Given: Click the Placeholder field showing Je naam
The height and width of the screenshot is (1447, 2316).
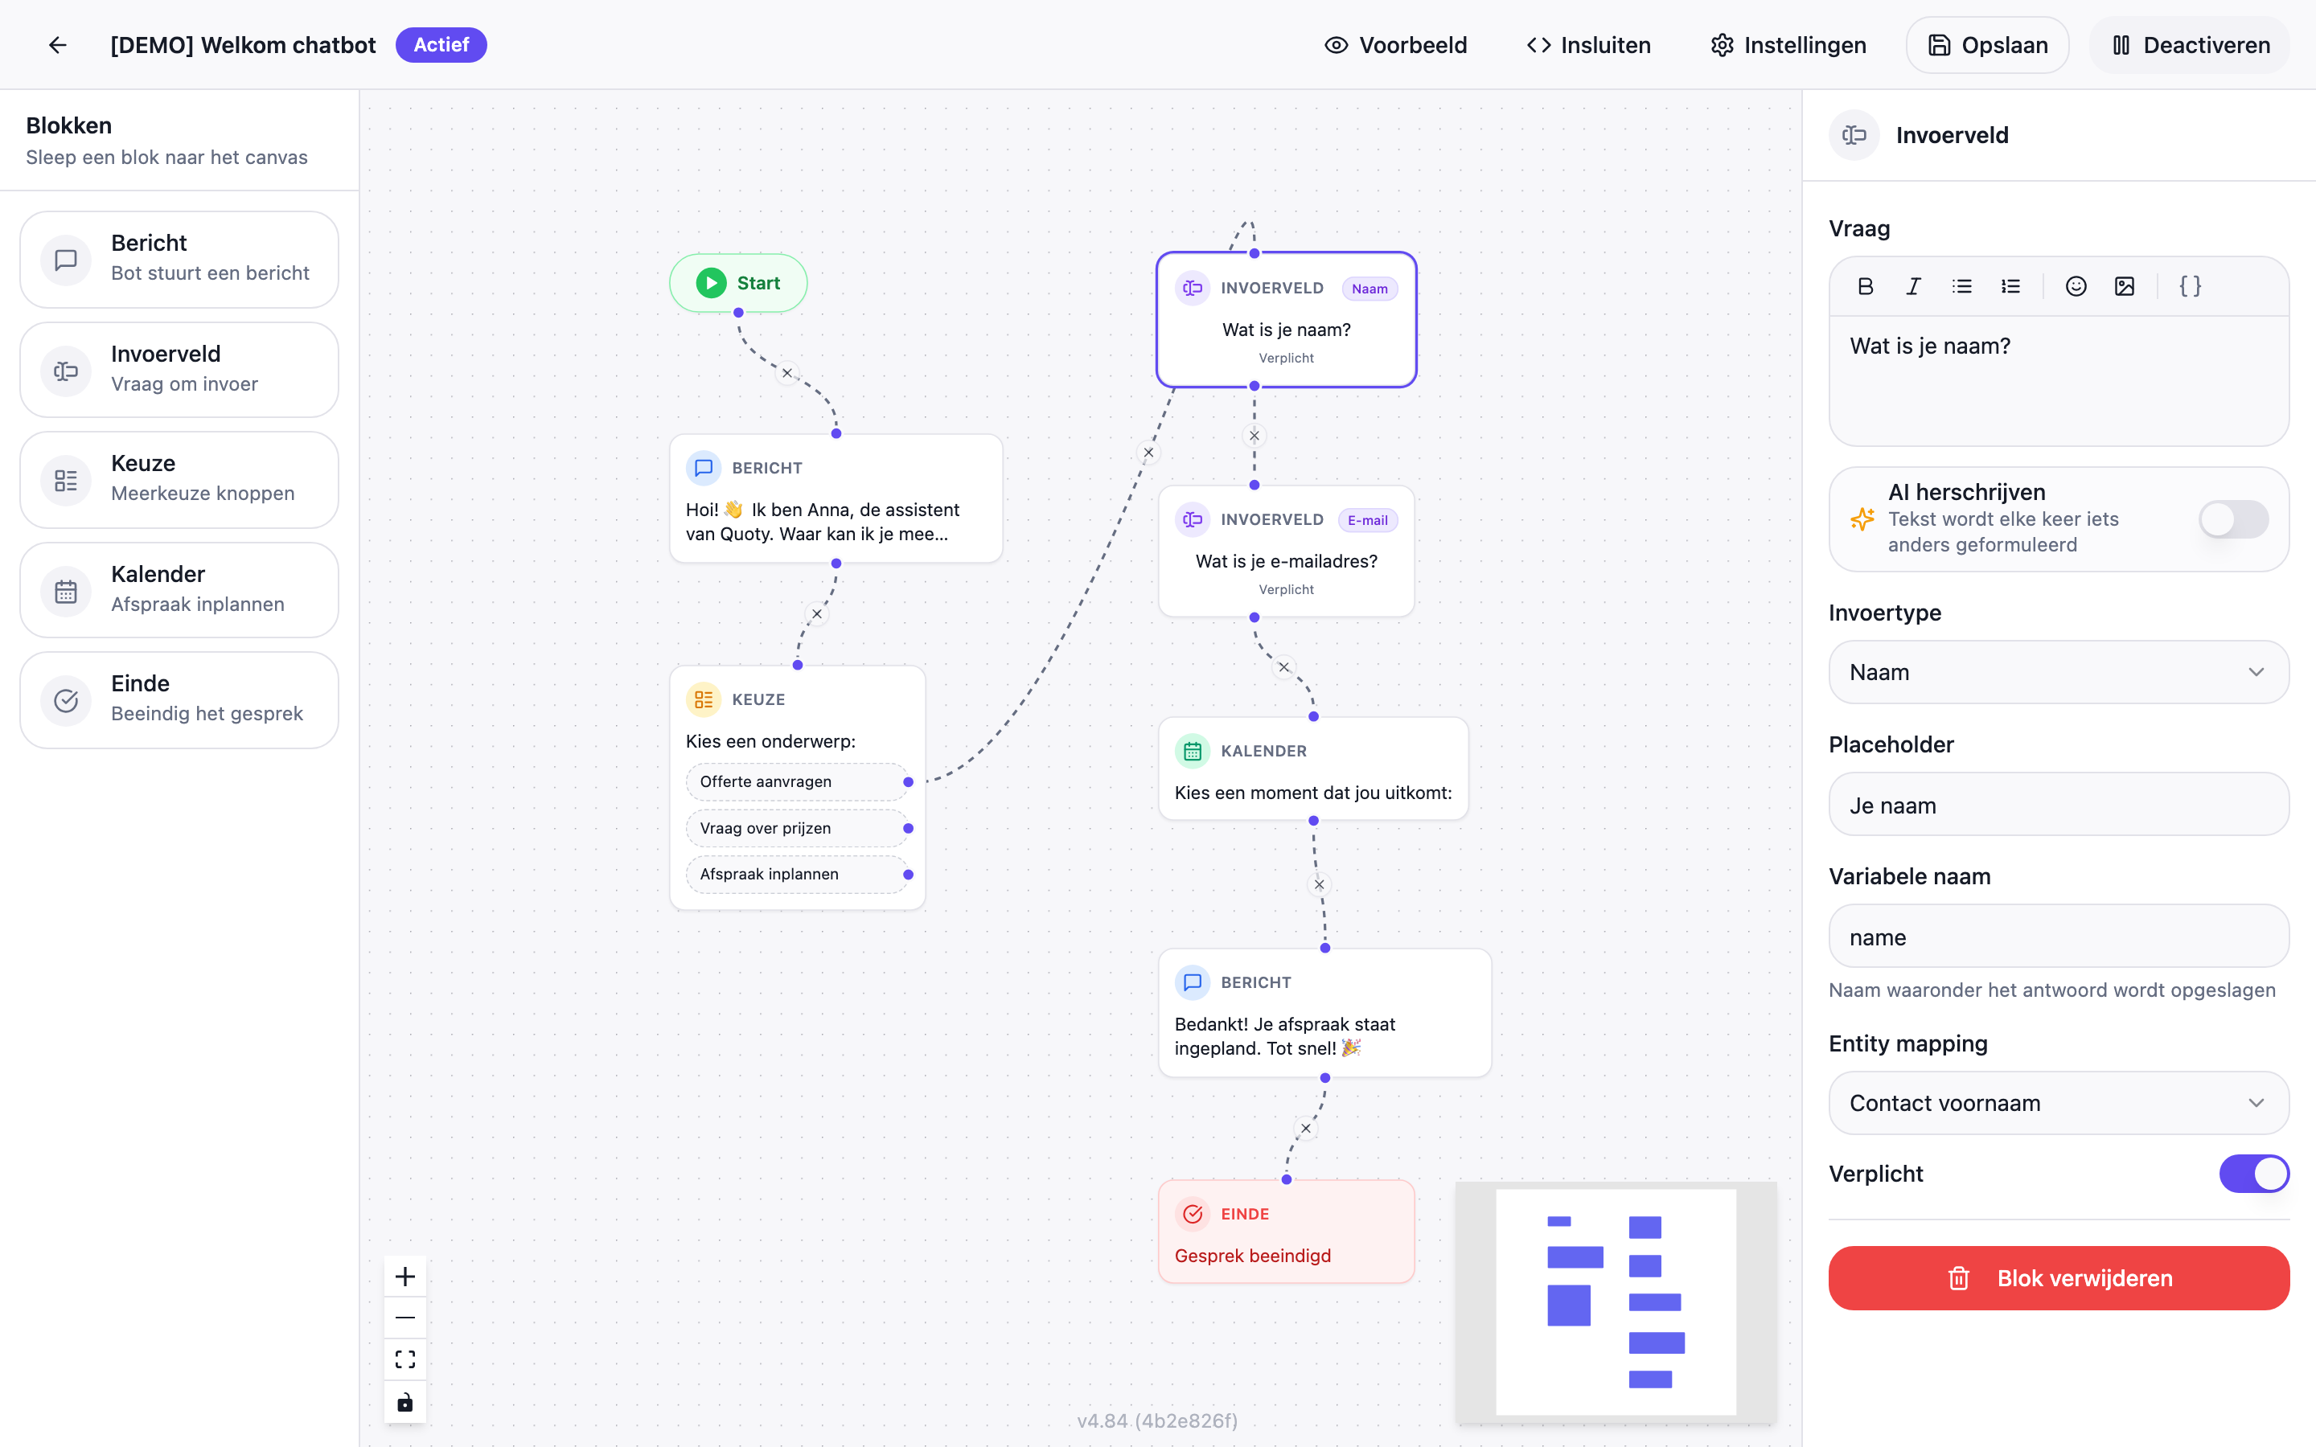Looking at the screenshot, I should click(x=2056, y=804).
